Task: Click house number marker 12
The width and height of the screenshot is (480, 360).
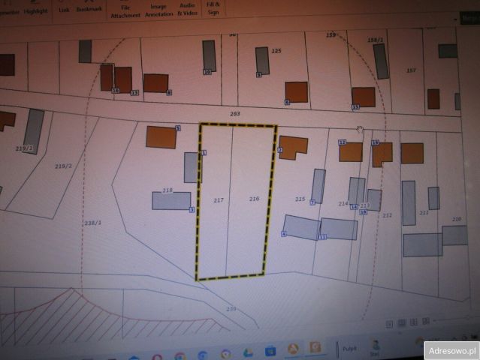Action: pos(343,142)
